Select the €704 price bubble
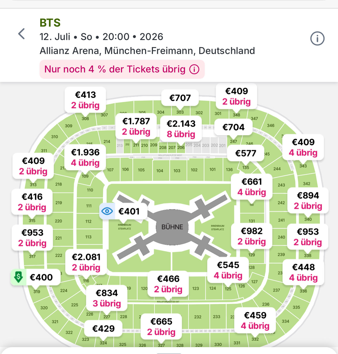 pyautogui.click(x=233, y=127)
